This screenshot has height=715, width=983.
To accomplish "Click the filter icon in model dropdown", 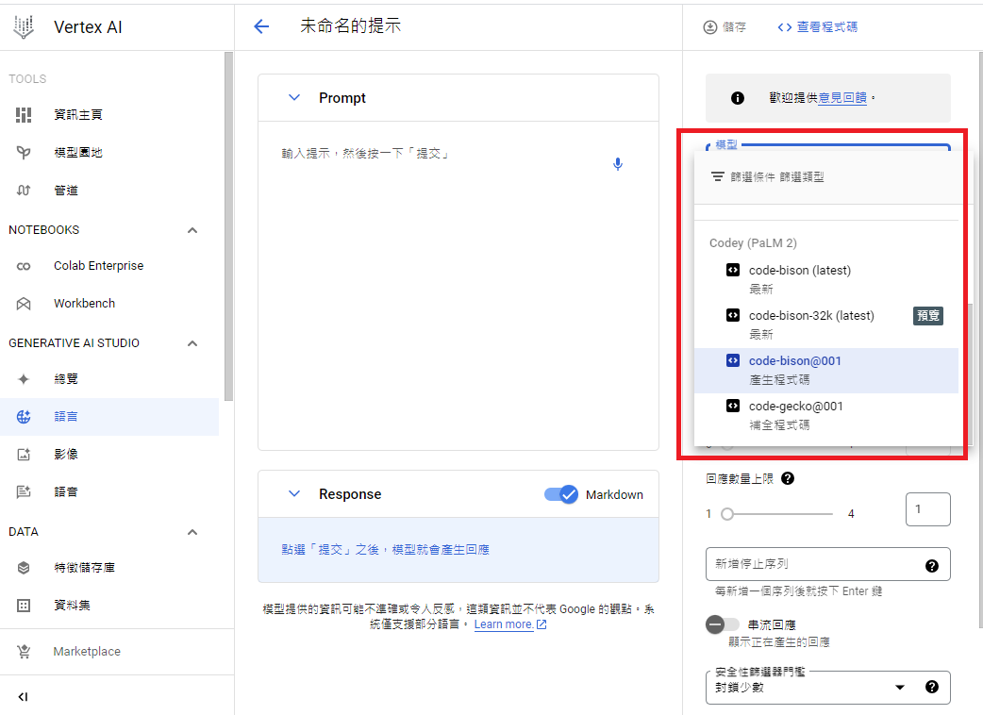I will point(718,176).
